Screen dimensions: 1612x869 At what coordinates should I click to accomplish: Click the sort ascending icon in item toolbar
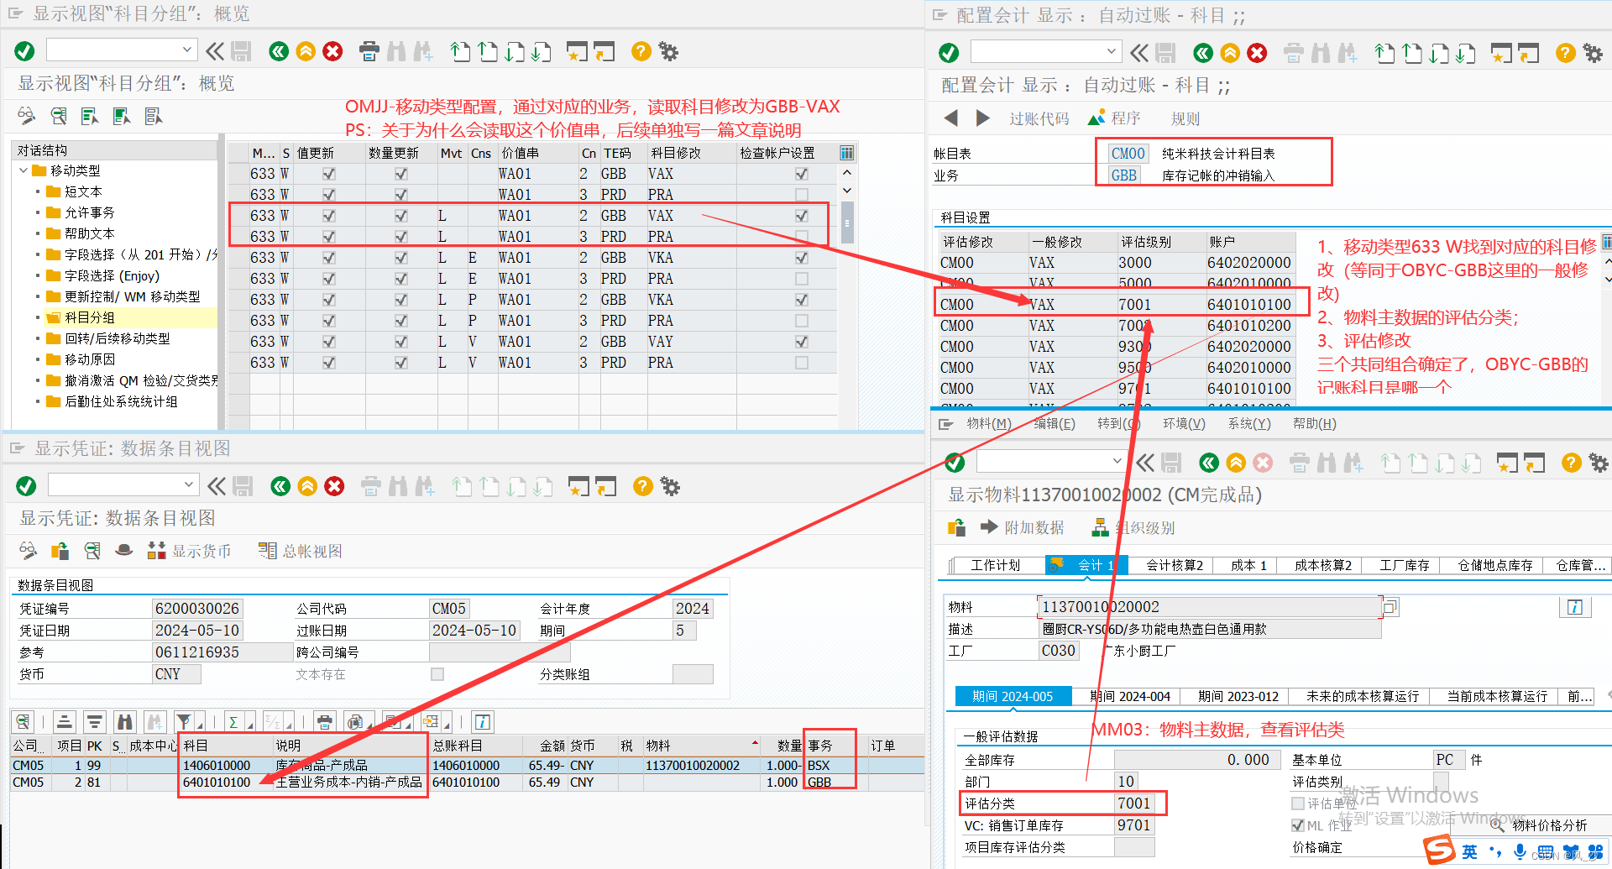tap(64, 721)
